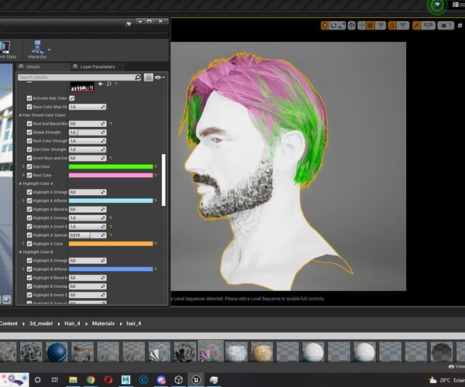Collapse the Highlight Color A section
This screenshot has width=465, height=387.
pyautogui.click(x=20, y=183)
